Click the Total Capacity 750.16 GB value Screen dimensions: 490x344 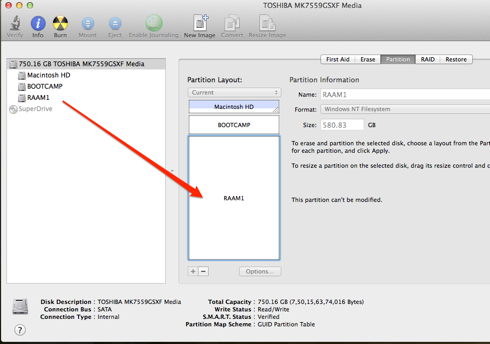click(x=311, y=302)
